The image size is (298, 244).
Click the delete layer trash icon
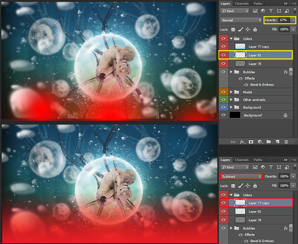[286, 141]
